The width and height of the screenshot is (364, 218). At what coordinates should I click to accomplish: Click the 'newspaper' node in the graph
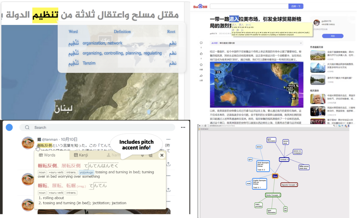pyautogui.click(x=297, y=152)
